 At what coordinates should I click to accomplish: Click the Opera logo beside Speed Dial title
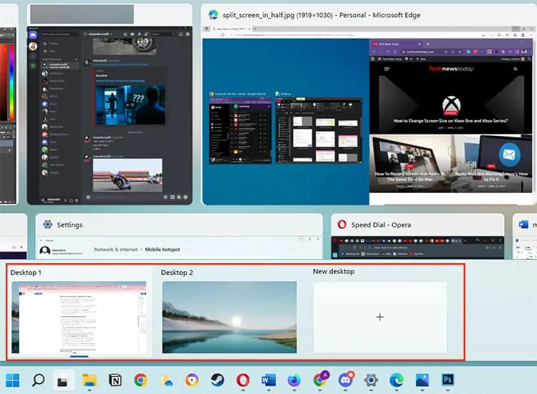tap(342, 225)
